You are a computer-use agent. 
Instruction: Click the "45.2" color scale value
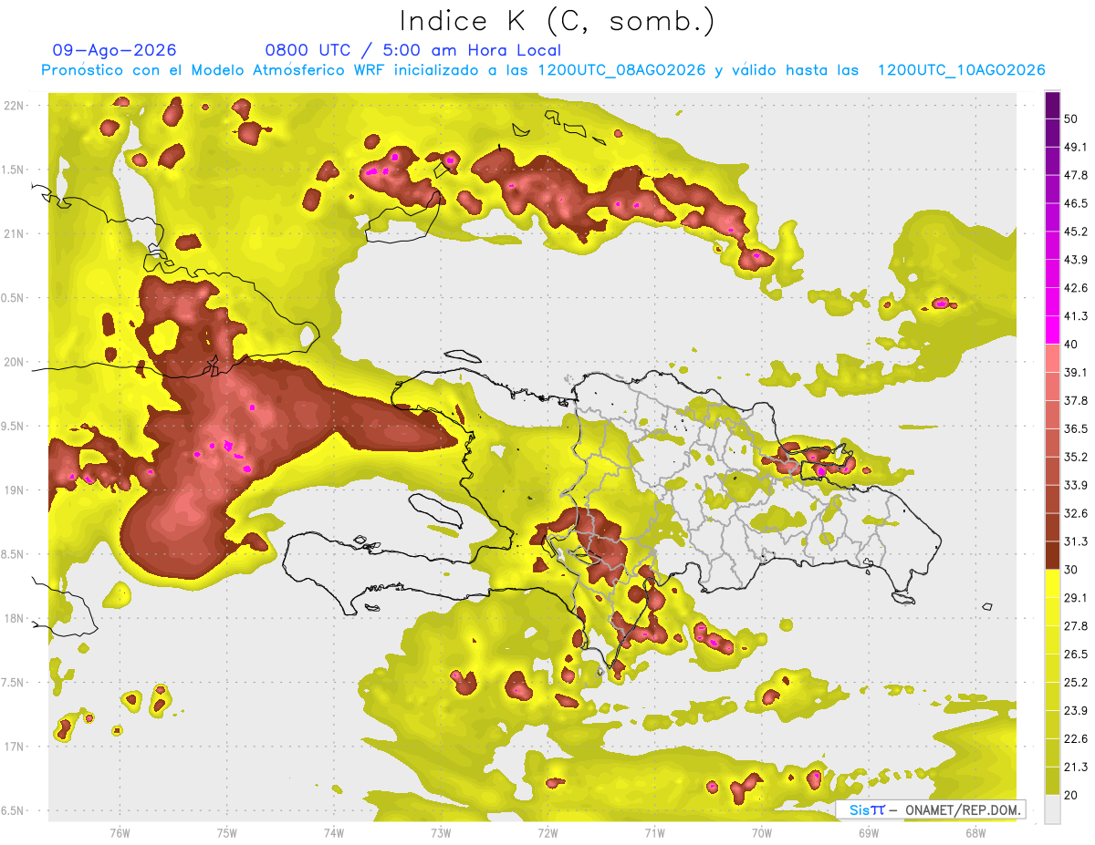1075,232
